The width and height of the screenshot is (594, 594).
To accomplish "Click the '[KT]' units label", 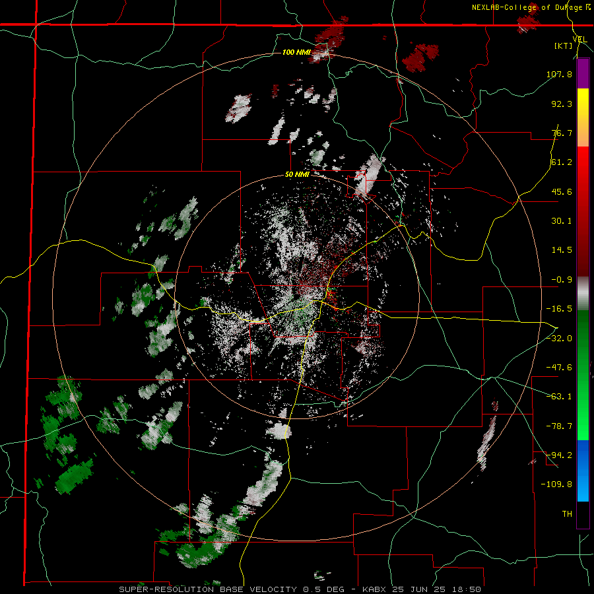I will click(x=564, y=46).
